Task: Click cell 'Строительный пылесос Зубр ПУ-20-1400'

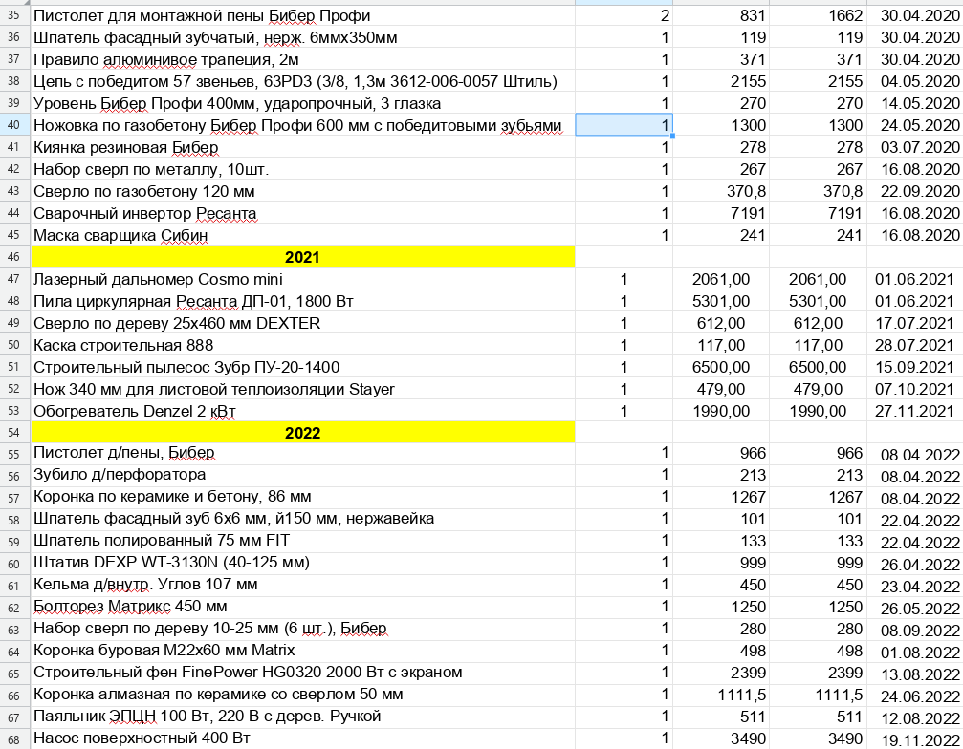Action: (303, 367)
